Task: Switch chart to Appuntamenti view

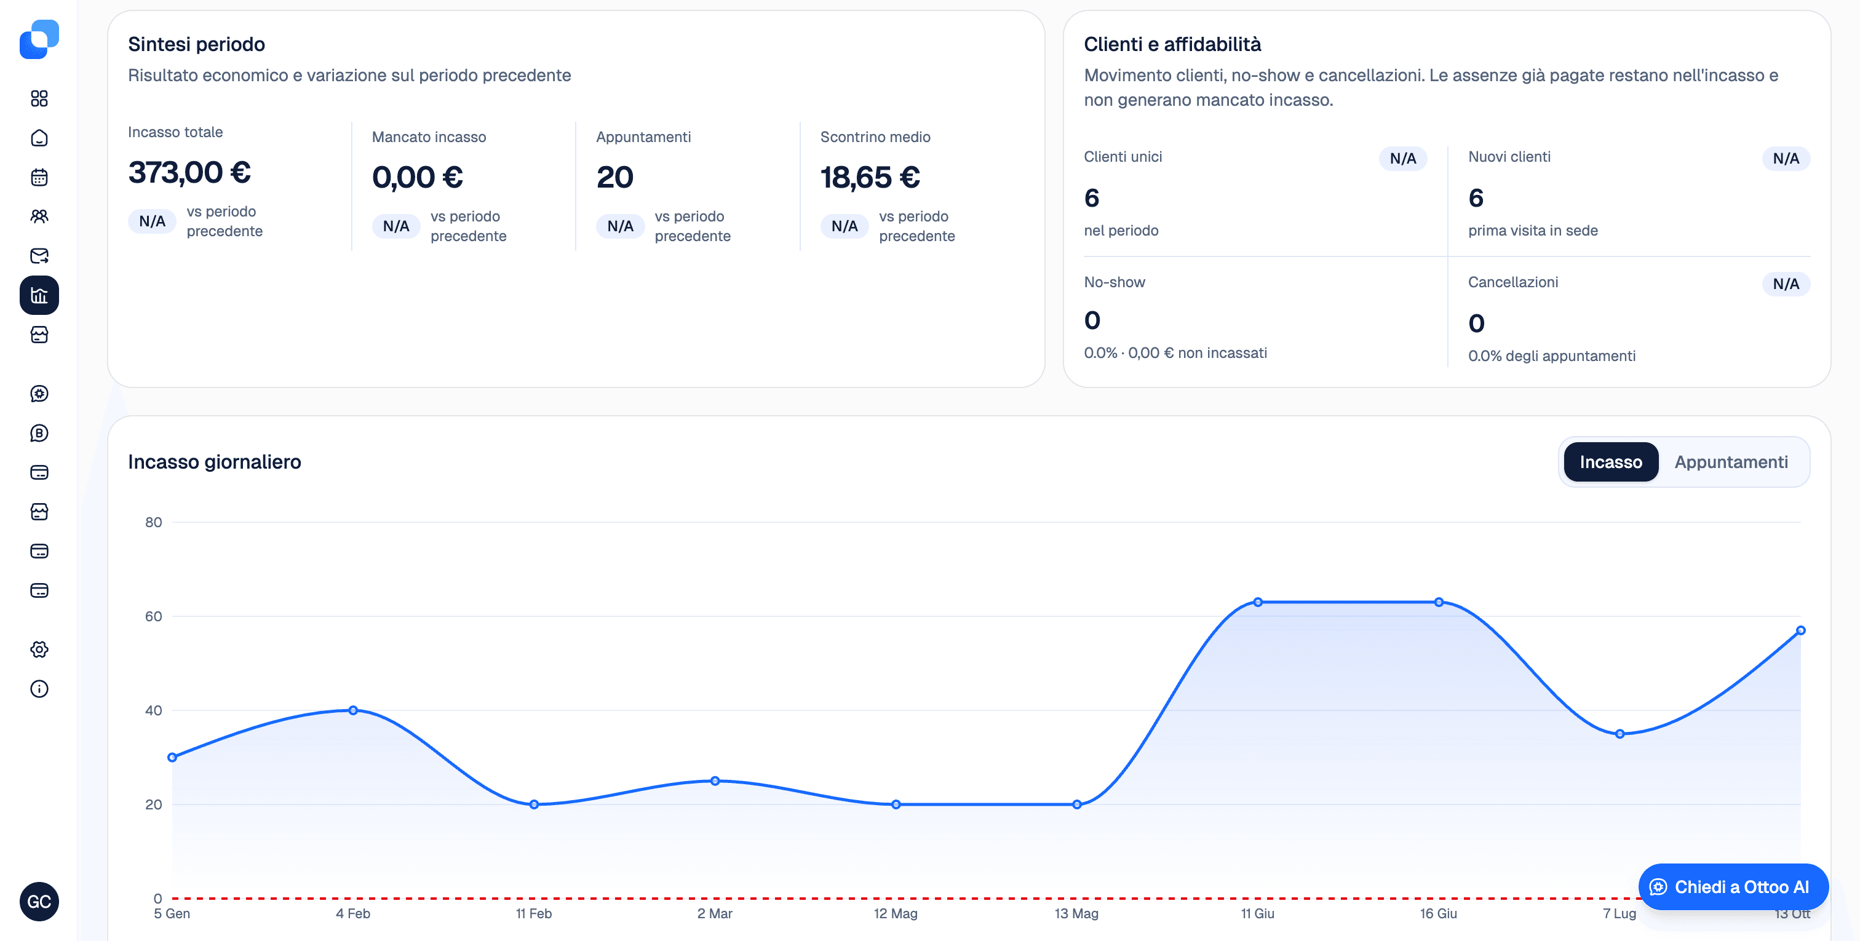Action: [1731, 462]
